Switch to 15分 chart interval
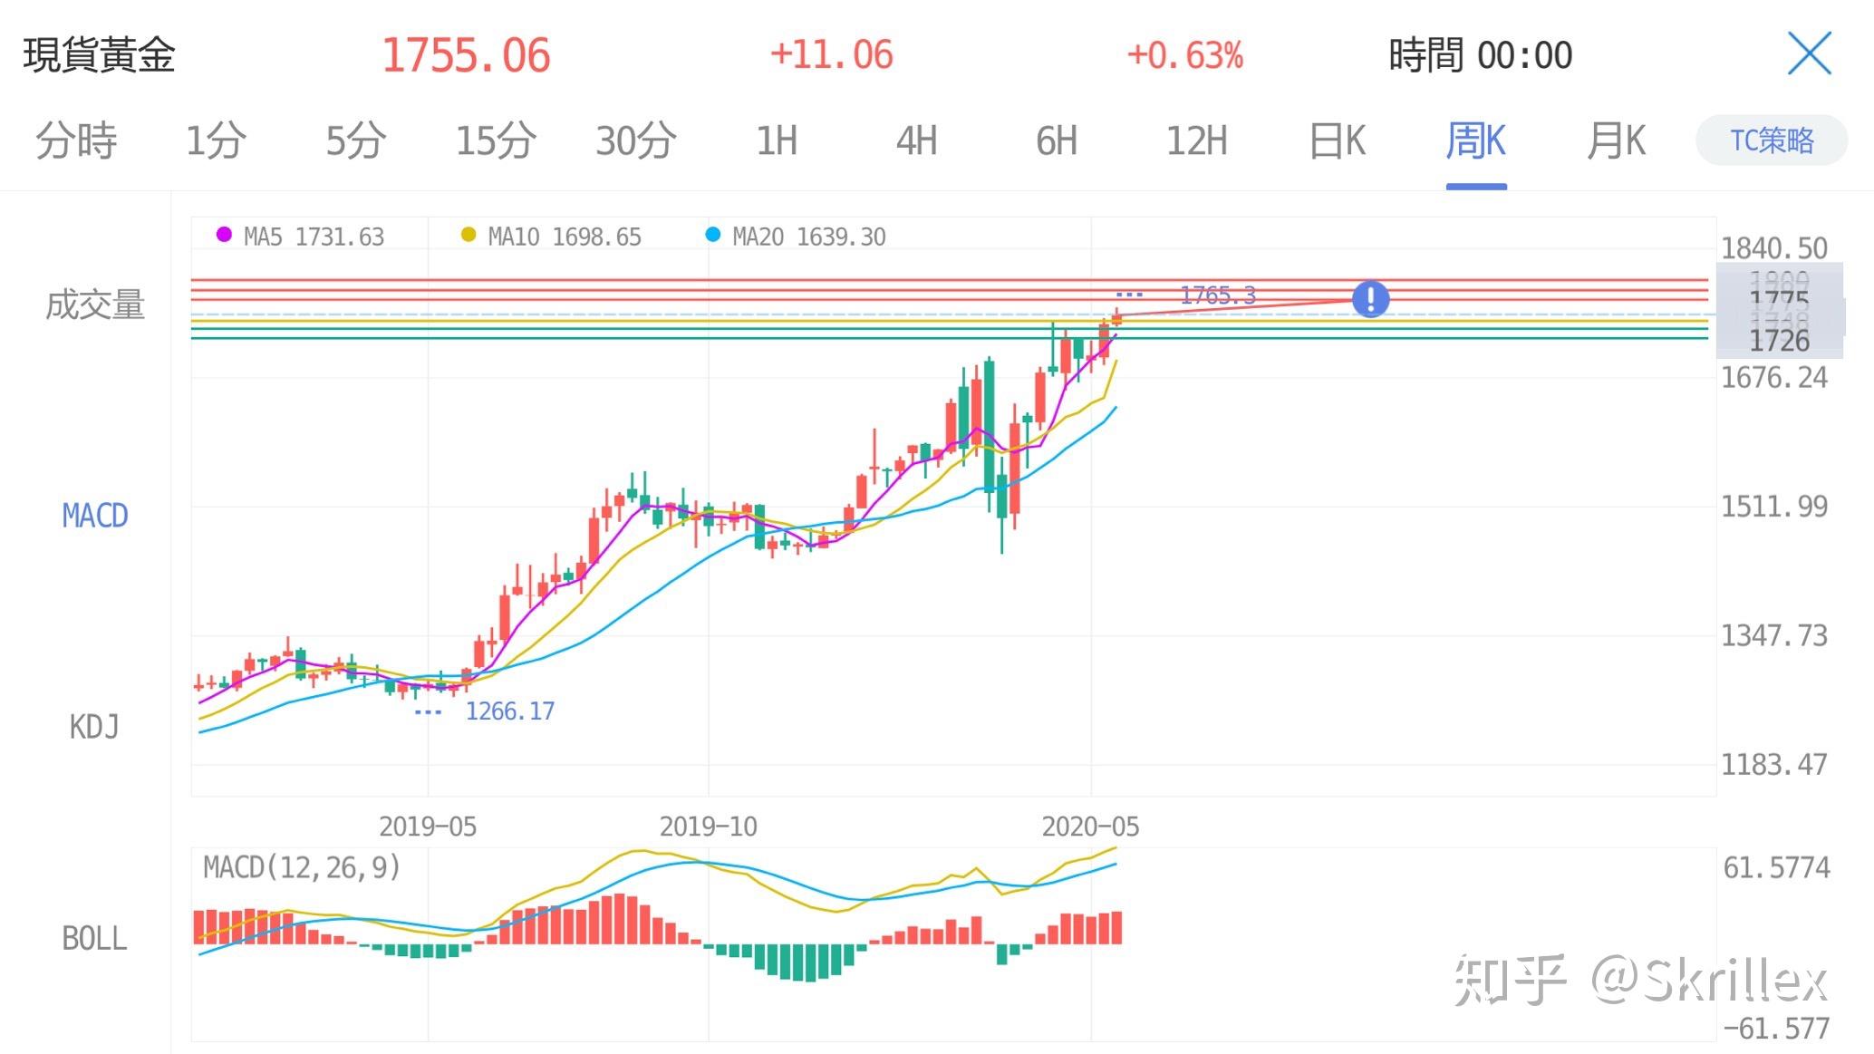 [x=495, y=141]
